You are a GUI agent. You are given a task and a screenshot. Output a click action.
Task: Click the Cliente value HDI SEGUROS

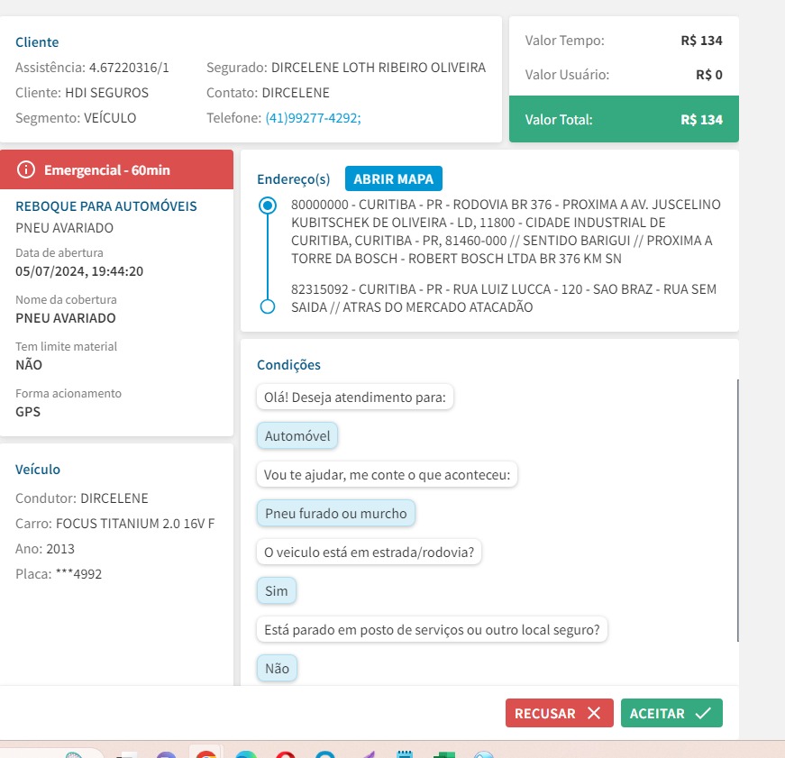106,93
